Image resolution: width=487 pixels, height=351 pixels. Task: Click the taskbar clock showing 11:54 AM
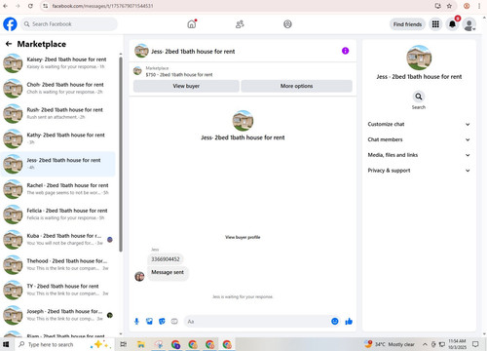(457, 344)
